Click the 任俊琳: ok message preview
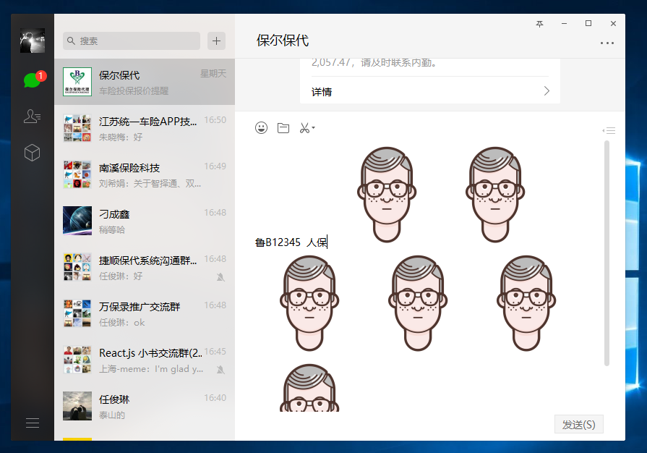The image size is (647, 453). coord(121,323)
